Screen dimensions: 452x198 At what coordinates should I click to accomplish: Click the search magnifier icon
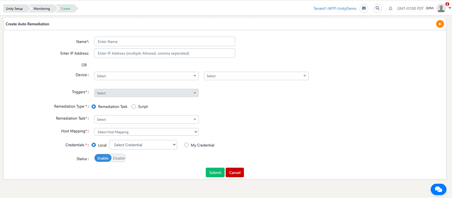(377, 8)
